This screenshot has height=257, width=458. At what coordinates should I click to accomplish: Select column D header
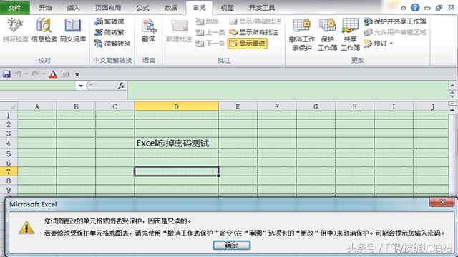point(176,106)
